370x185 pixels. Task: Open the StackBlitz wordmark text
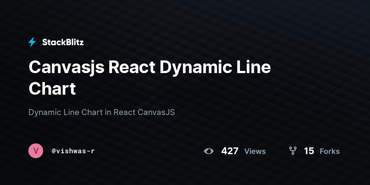63,42
